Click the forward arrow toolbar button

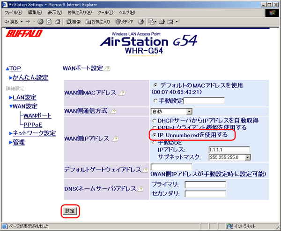[28, 22]
